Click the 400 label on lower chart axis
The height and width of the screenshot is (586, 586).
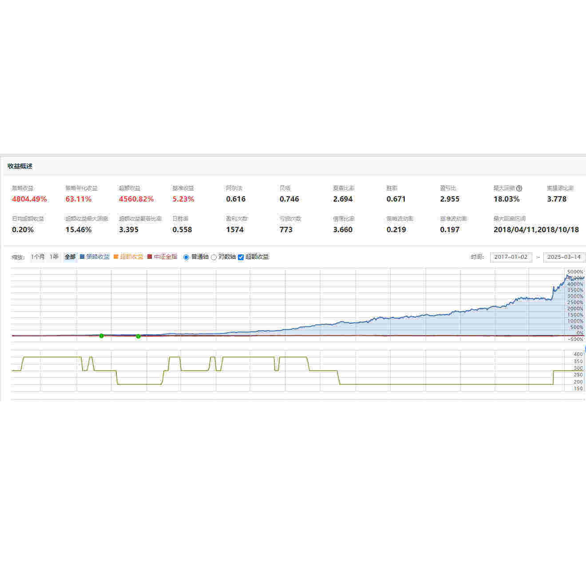578,354
